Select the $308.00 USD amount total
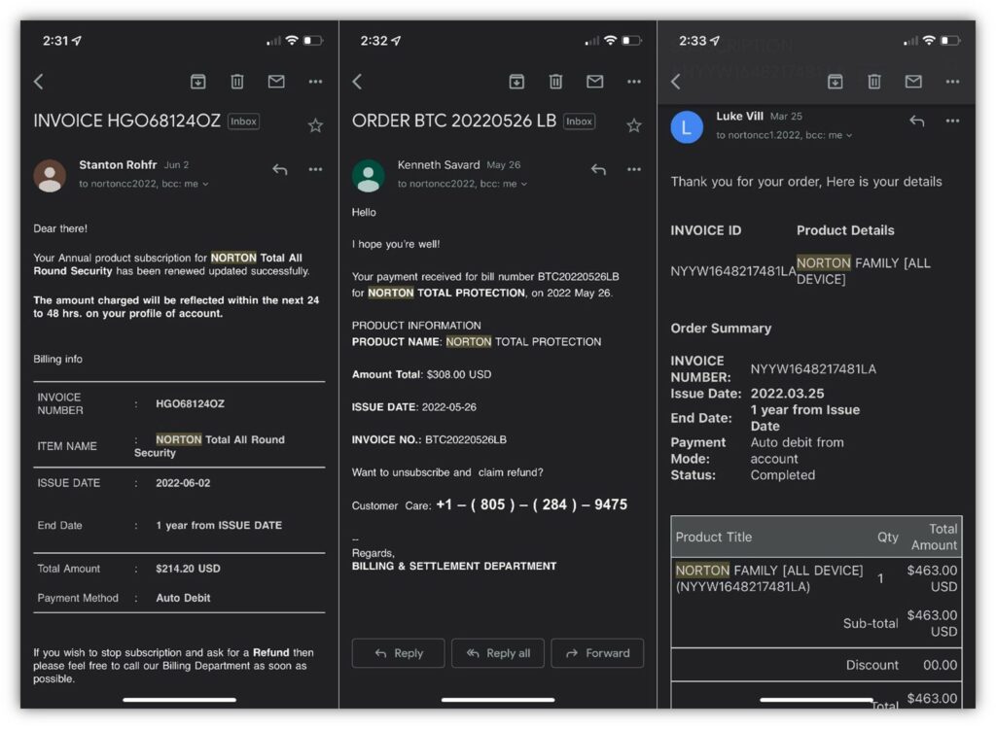The height and width of the screenshot is (729, 996). (459, 374)
